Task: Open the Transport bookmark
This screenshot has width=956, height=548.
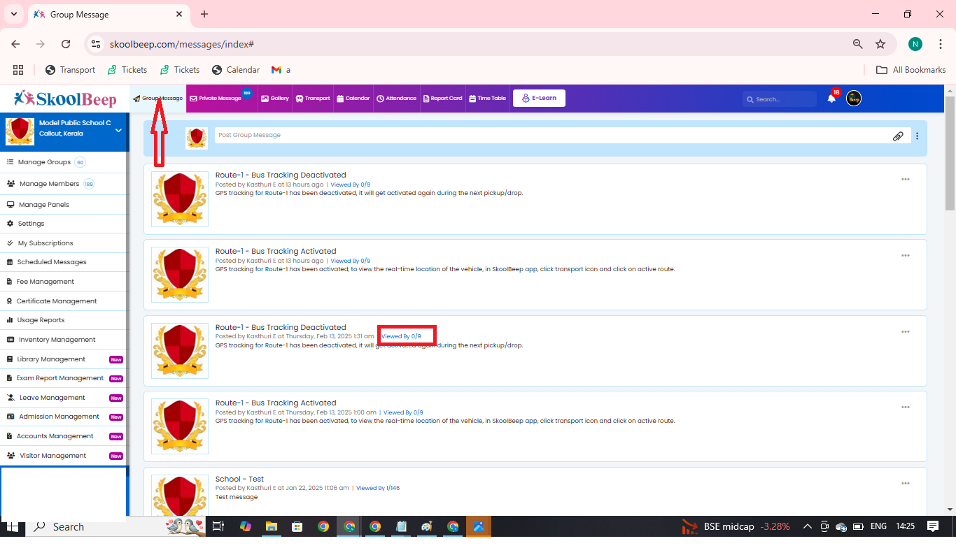Action: [70, 70]
